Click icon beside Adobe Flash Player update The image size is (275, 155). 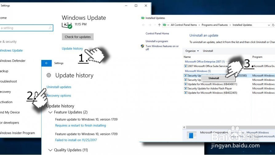[x=186, y=89]
